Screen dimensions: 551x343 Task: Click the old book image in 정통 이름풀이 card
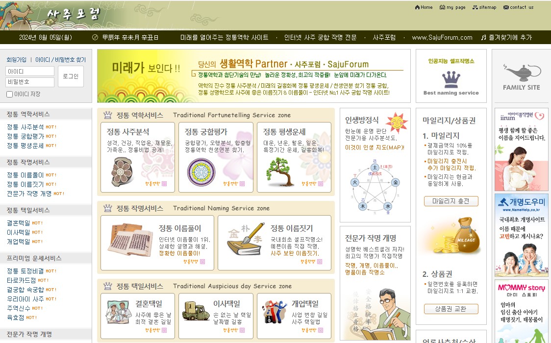[x=130, y=240]
